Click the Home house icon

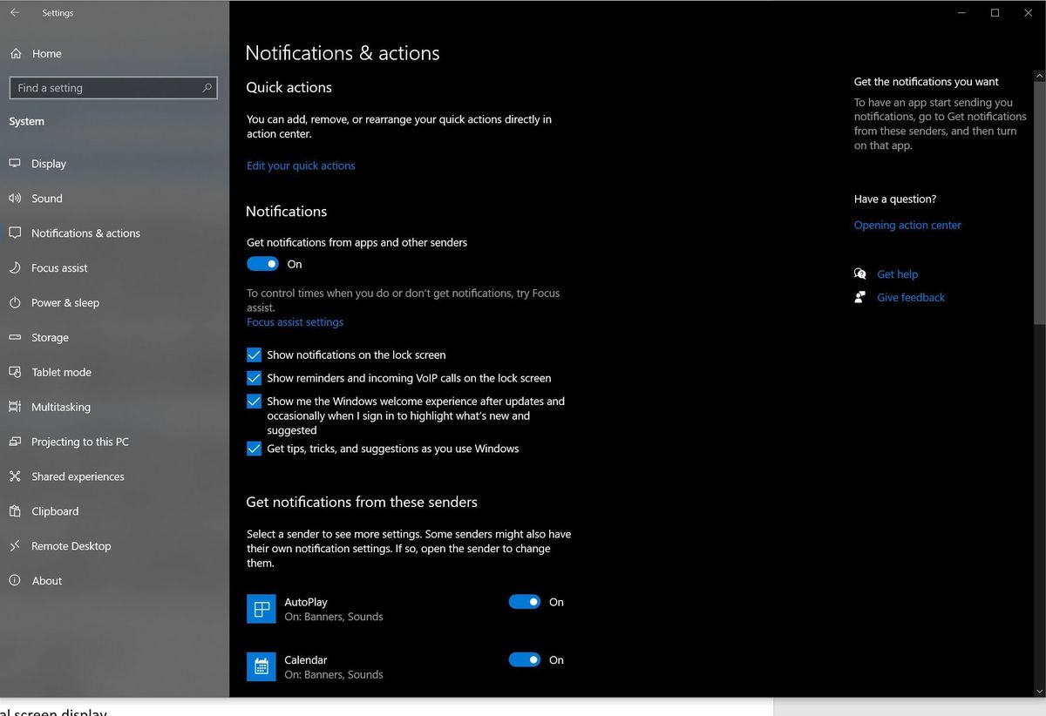[x=16, y=54]
